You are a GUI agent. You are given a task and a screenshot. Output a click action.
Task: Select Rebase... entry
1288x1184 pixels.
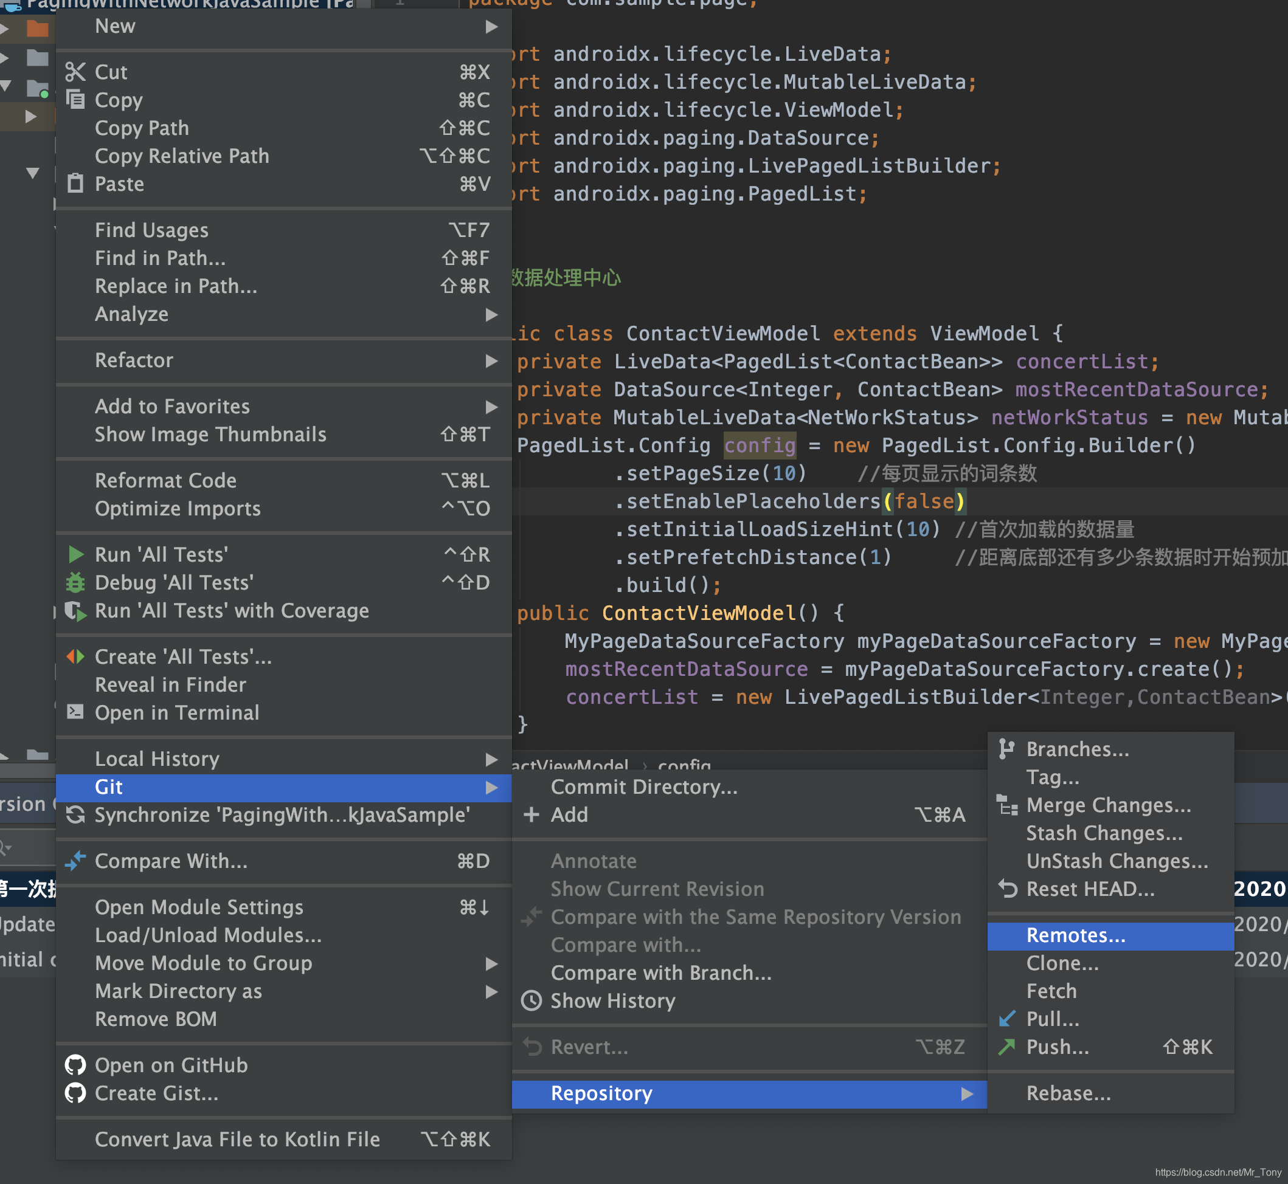(x=1110, y=1093)
